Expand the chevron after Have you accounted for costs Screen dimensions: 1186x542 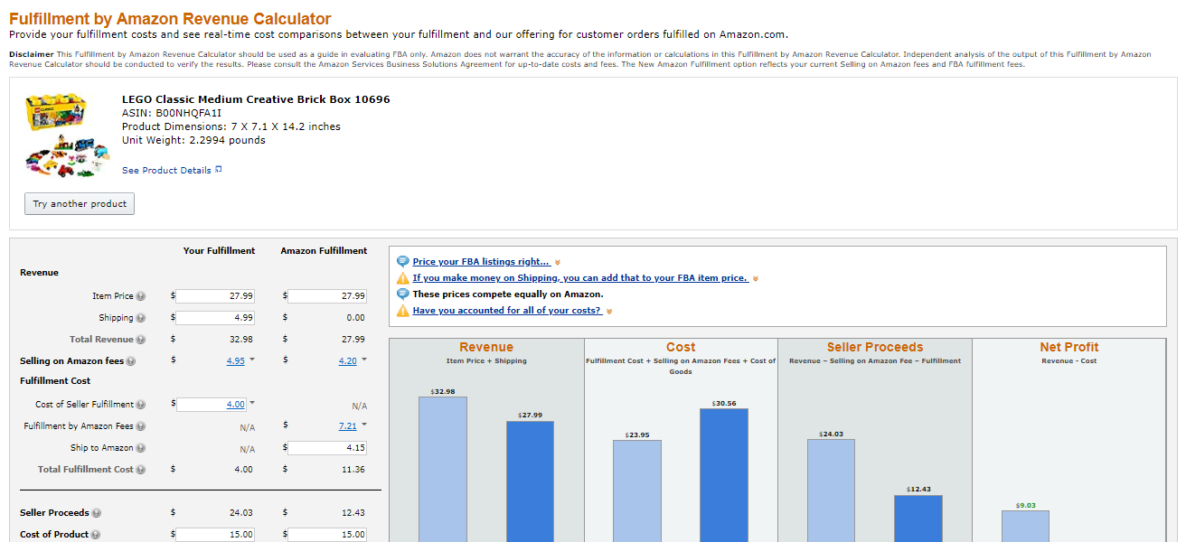(609, 312)
